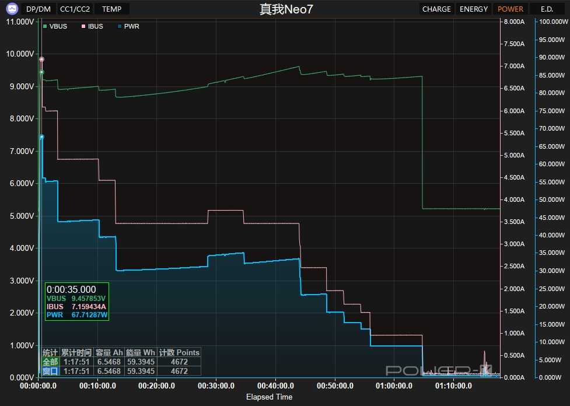Open the E.D. tab
The height and width of the screenshot is (406, 570).
[547, 9]
